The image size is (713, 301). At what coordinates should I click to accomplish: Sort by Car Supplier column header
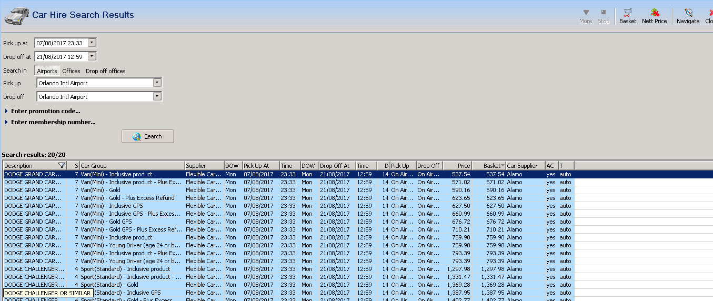525,166
